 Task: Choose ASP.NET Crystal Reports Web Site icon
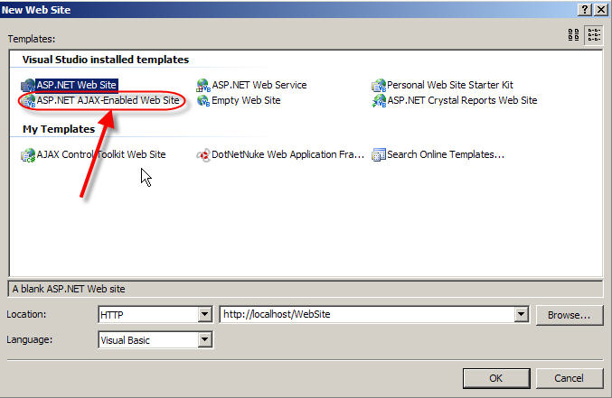379,100
